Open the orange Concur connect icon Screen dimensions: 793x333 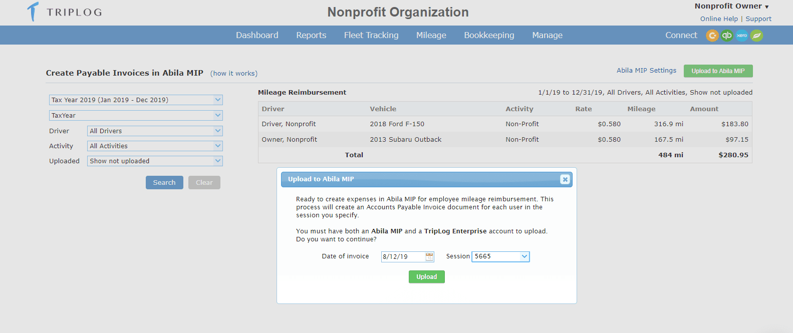712,36
